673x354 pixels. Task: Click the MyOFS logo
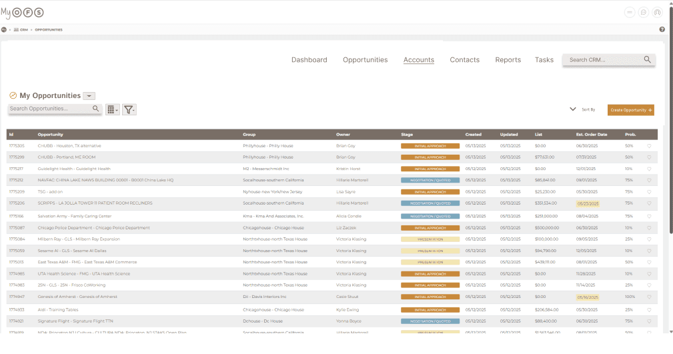point(22,13)
